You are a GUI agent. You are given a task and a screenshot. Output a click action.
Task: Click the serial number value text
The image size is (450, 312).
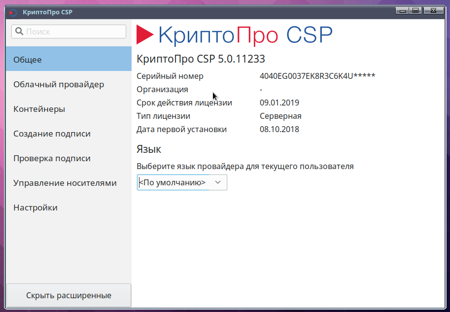point(317,76)
